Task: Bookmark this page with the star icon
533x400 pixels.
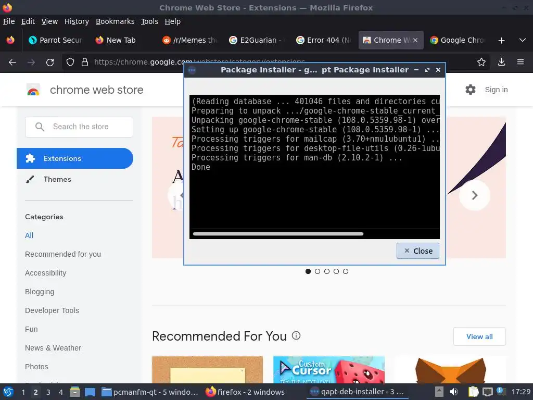Action: pos(481,63)
